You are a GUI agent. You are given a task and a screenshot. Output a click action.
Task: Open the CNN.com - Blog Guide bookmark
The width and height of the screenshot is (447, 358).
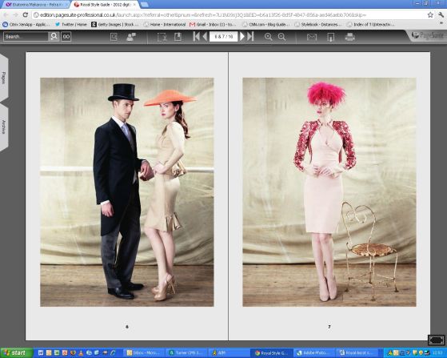point(265,25)
